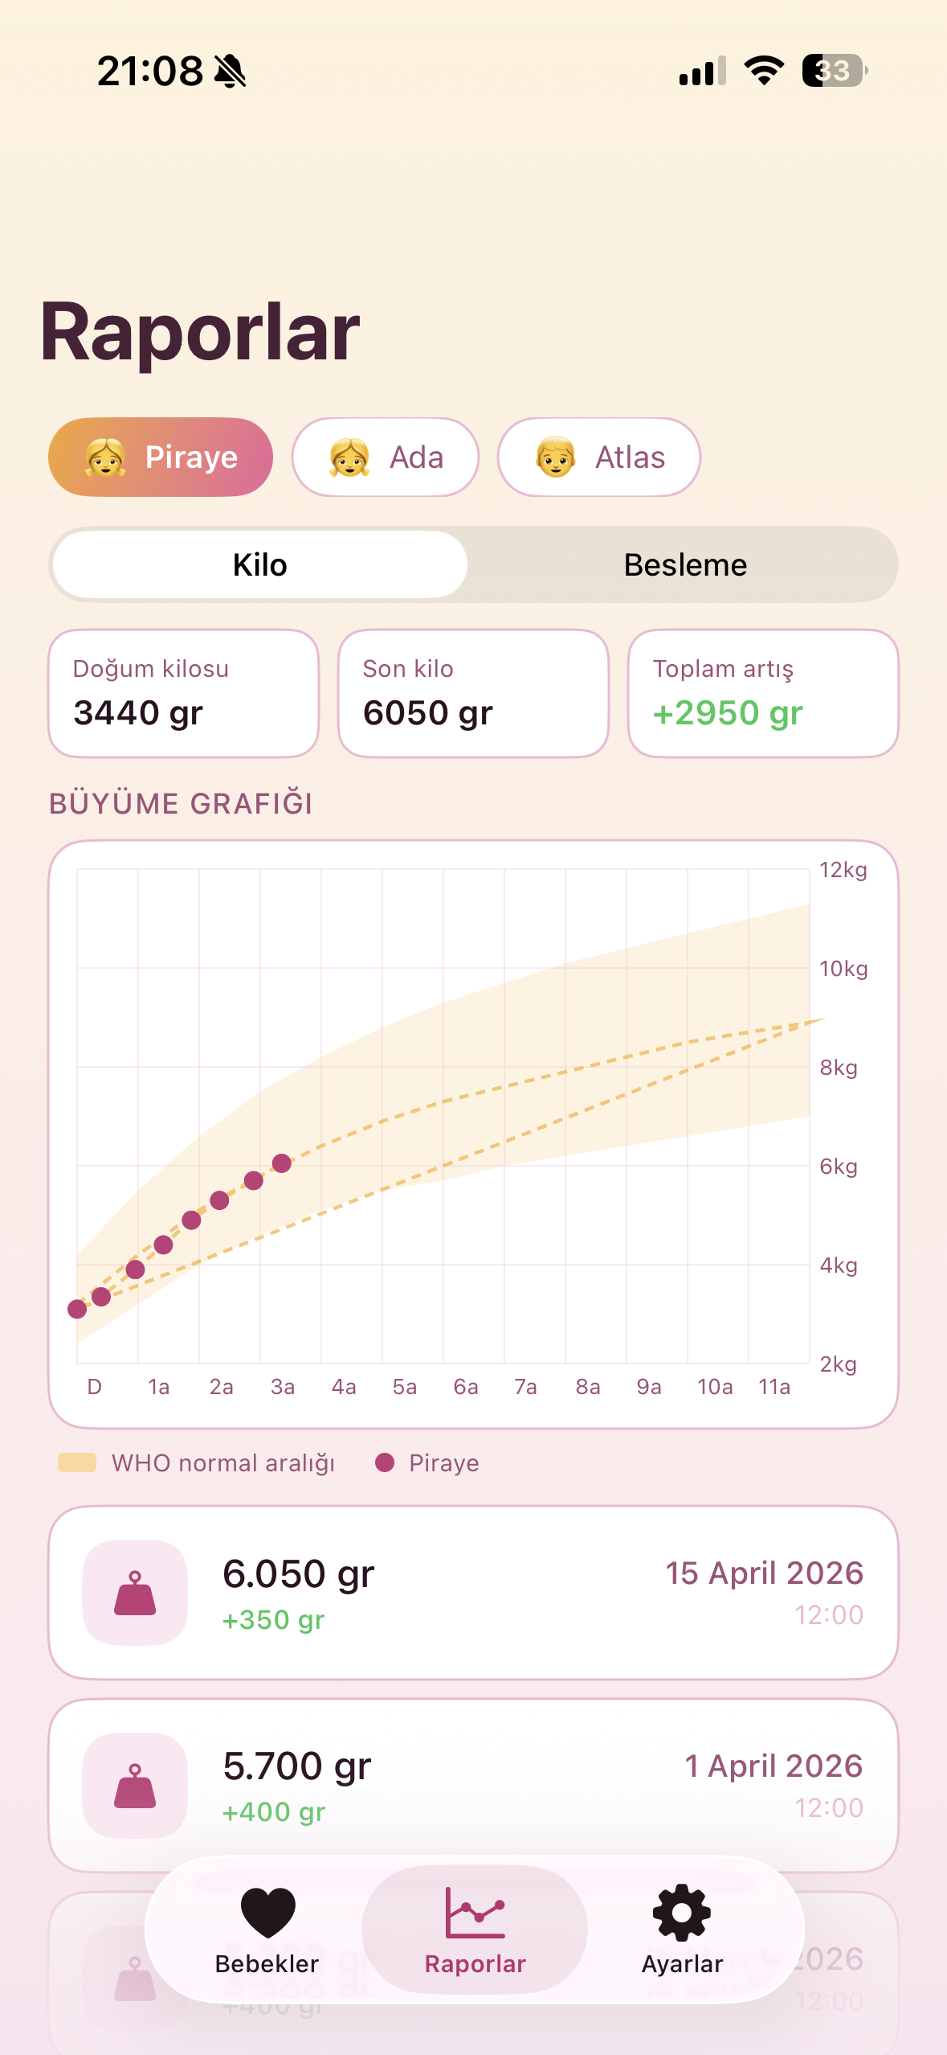This screenshot has width=947, height=2055.
Task: Tap the battery indicator icon
Action: tap(834, 71)
